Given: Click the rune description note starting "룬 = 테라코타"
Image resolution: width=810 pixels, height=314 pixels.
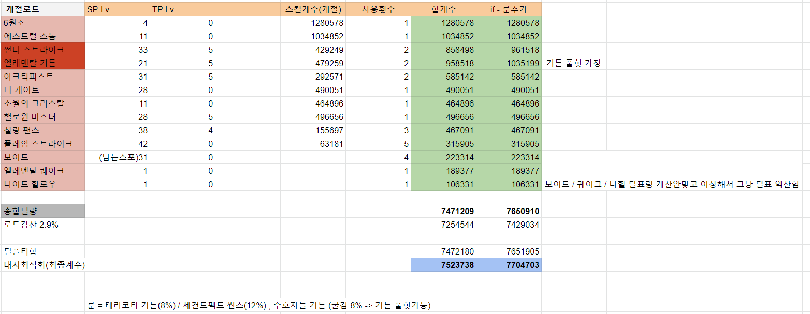Looking at the screenshot, I should pos(259,305).
